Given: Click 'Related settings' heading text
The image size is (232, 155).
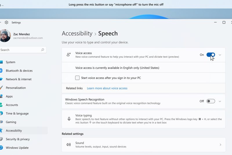Looking at the screenshot, I should pos(73,134).
